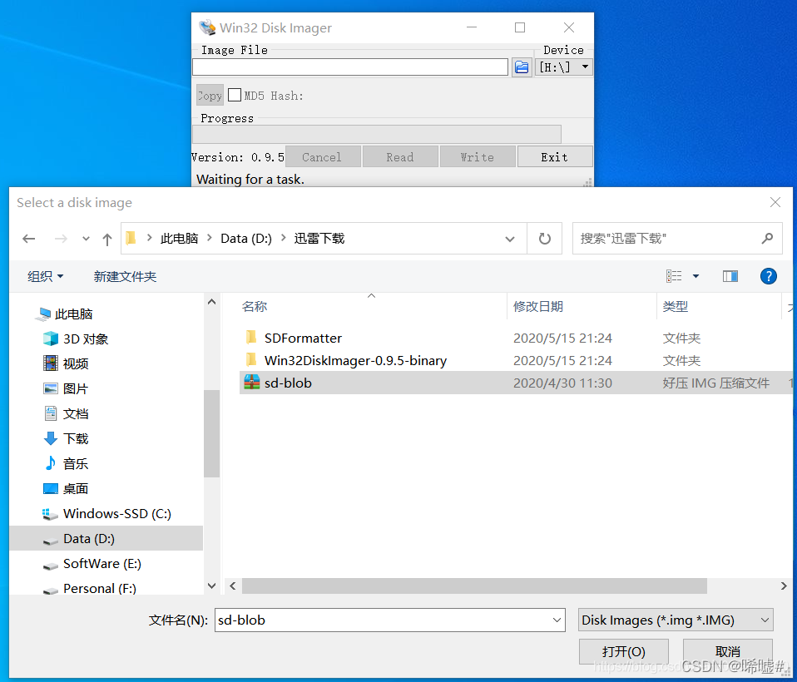This screenshot has width=797, height=682.
Task: Click the sd-blob archive file icon
Action: (251, 382)
